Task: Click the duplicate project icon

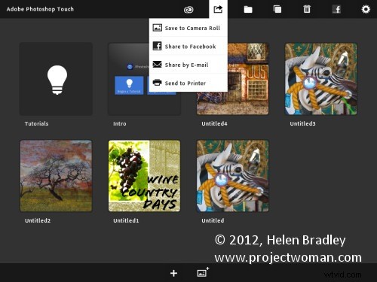Action: (x=277, y=9)
